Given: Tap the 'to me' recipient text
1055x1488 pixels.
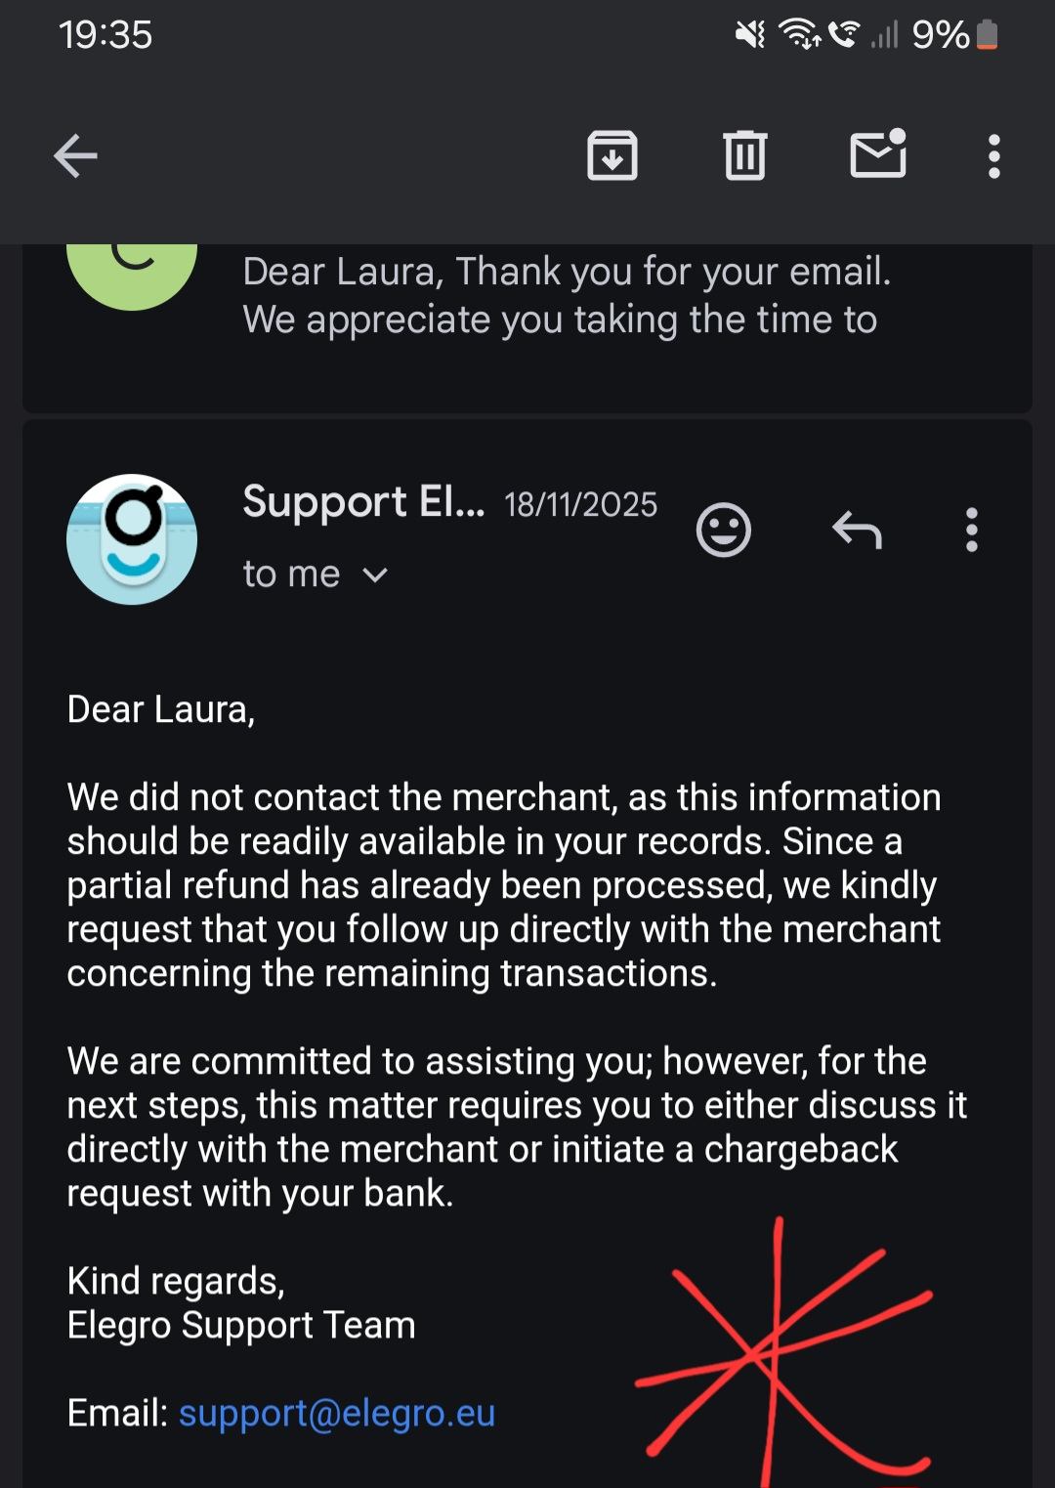Looking at the screenshot, I should coord(291,574).
